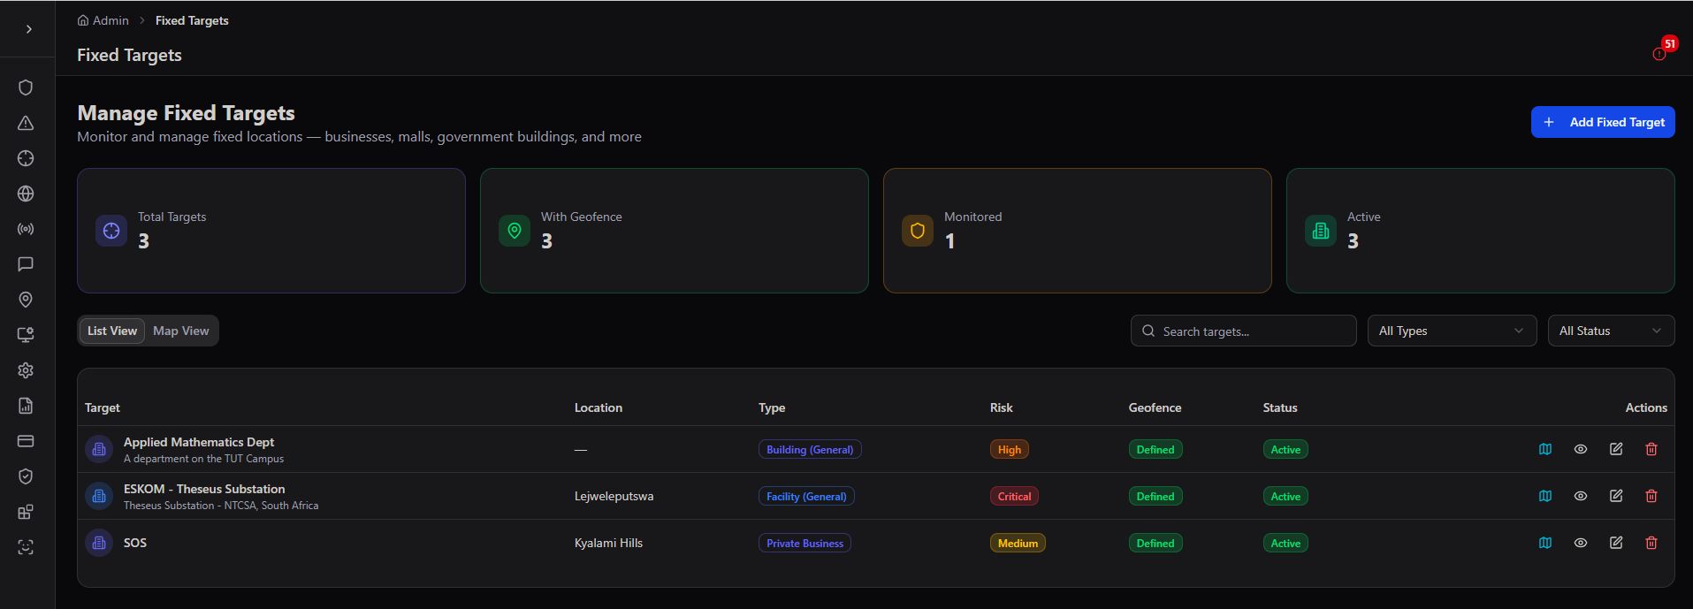Click the Geofence column header
Viewport: 1693px width, 609px height.
tap(1155, 407)
